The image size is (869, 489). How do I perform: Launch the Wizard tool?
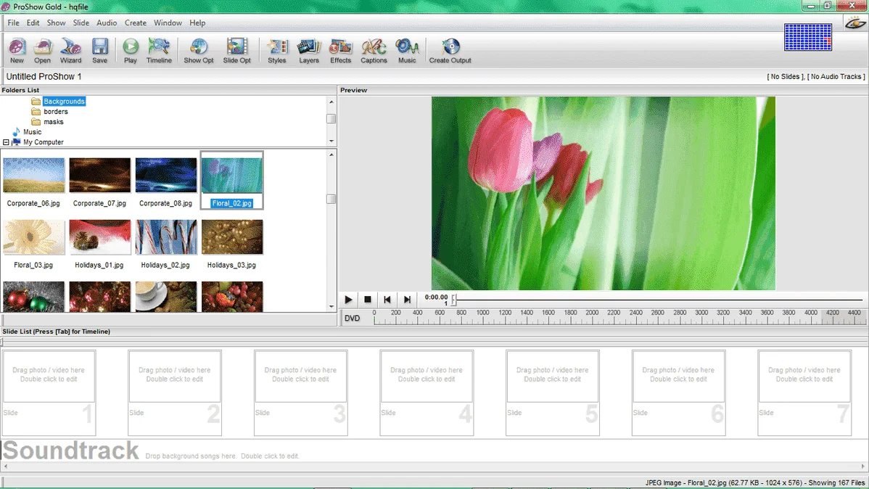[x=70, y=51]
